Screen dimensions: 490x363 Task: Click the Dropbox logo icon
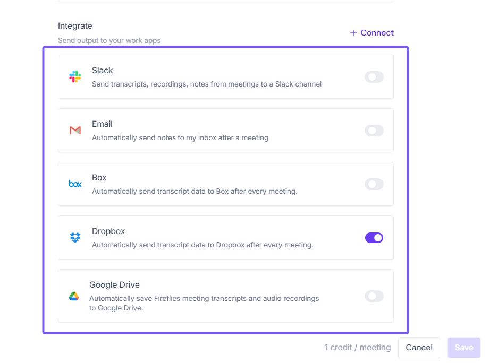point(75,238)
